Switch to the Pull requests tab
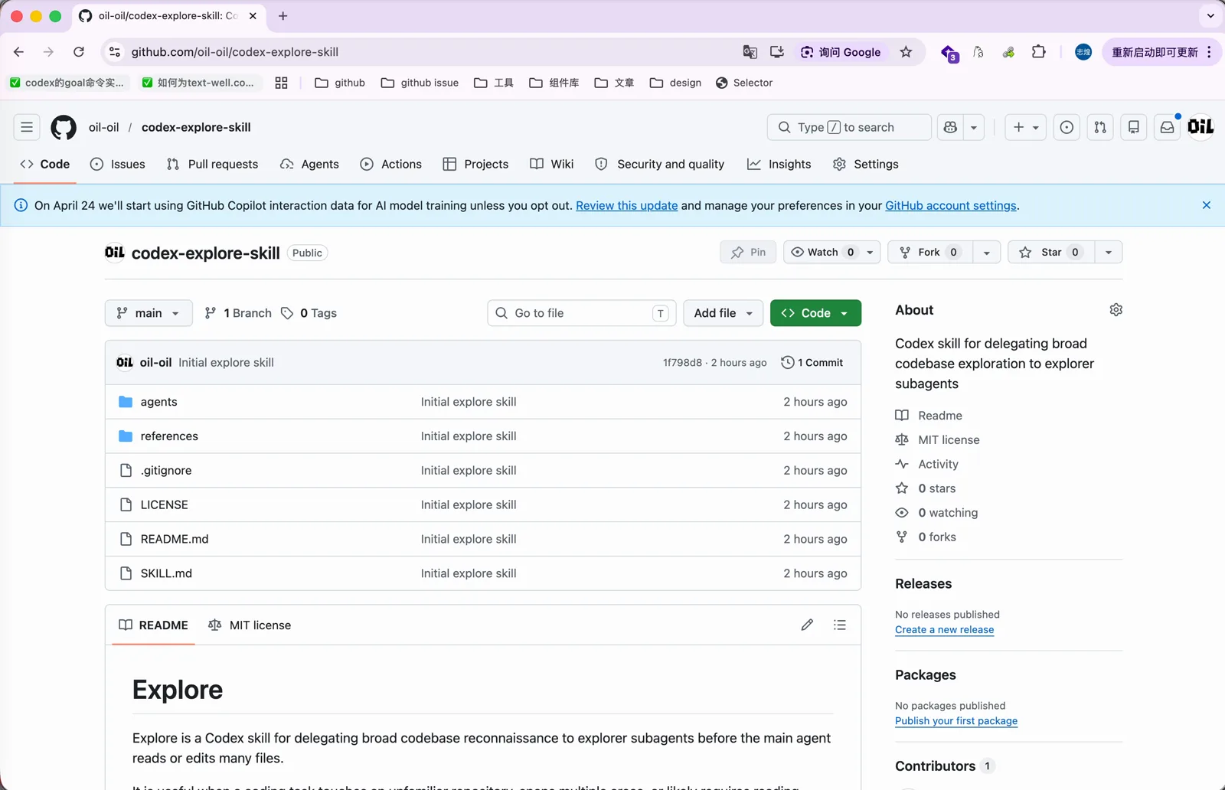The image size is (1225, 790). 213,164
